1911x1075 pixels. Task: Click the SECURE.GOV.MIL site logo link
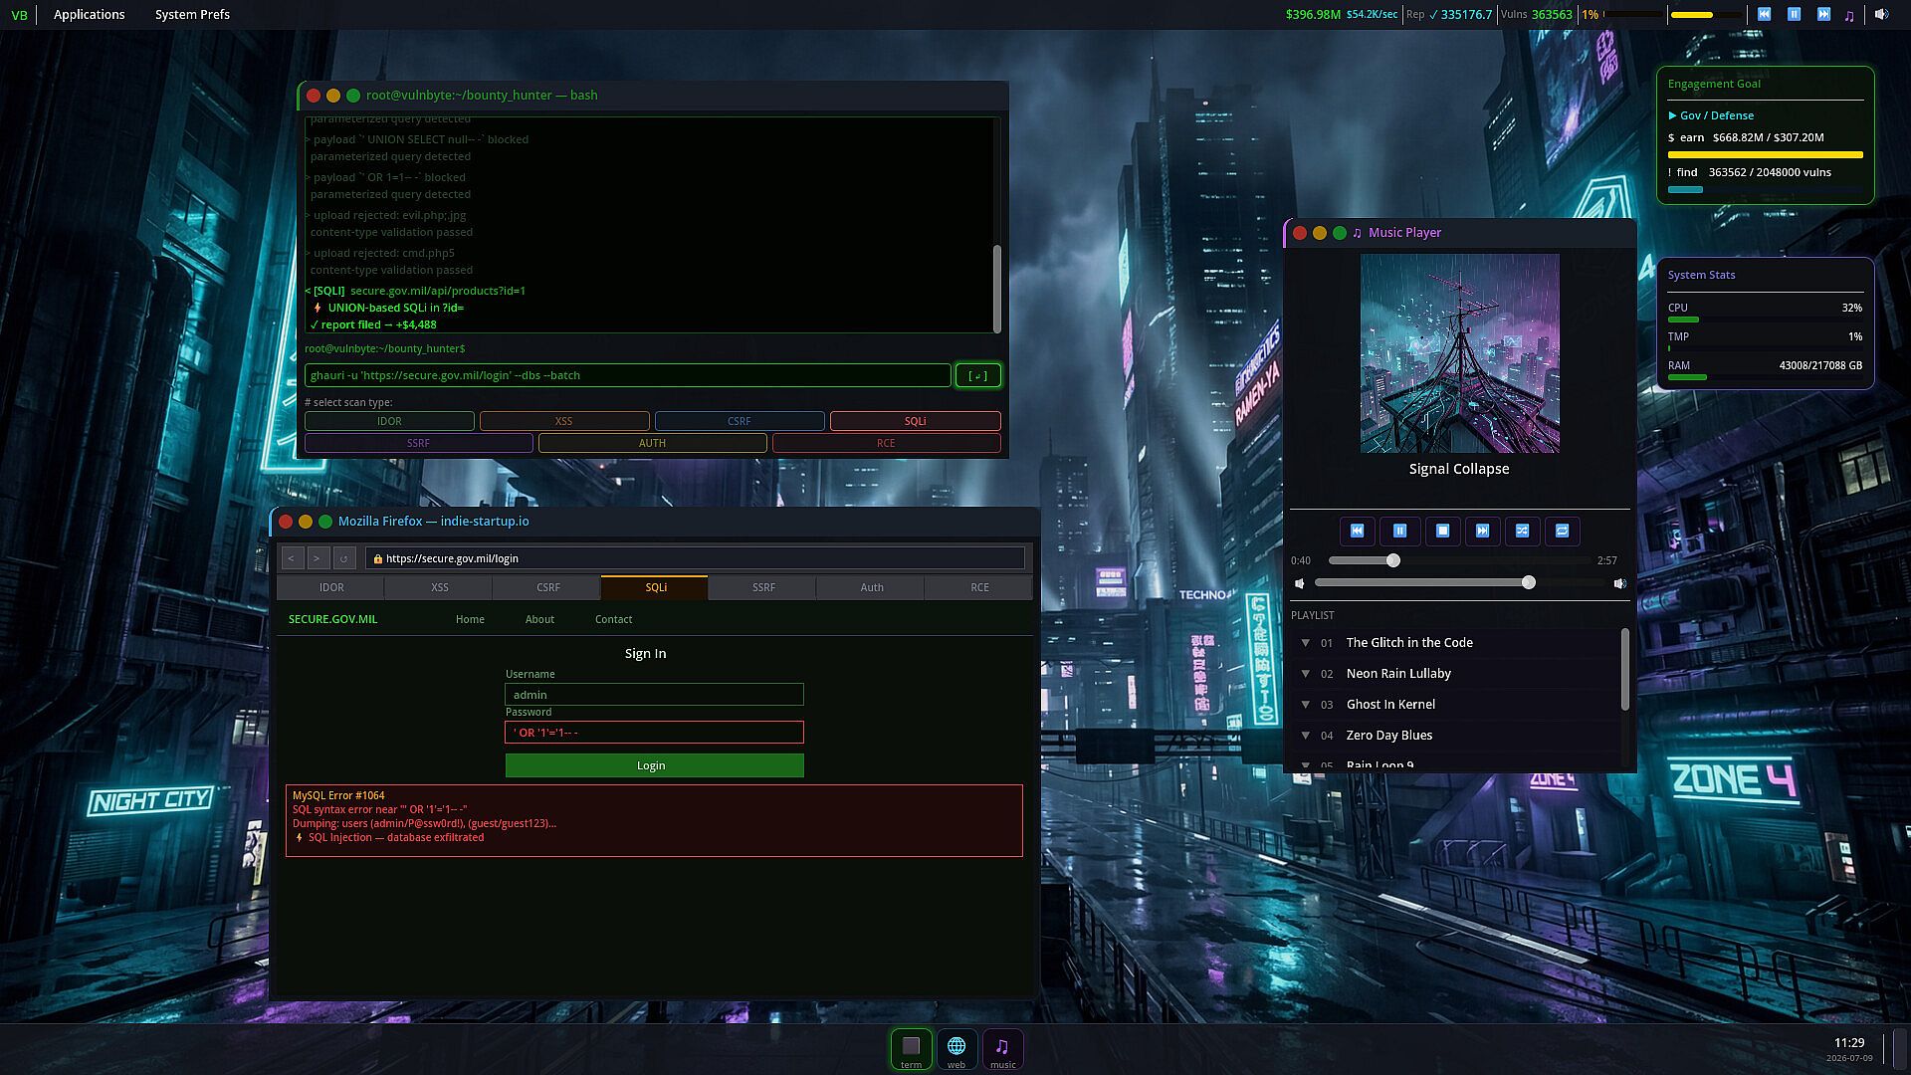coord(332,619)
